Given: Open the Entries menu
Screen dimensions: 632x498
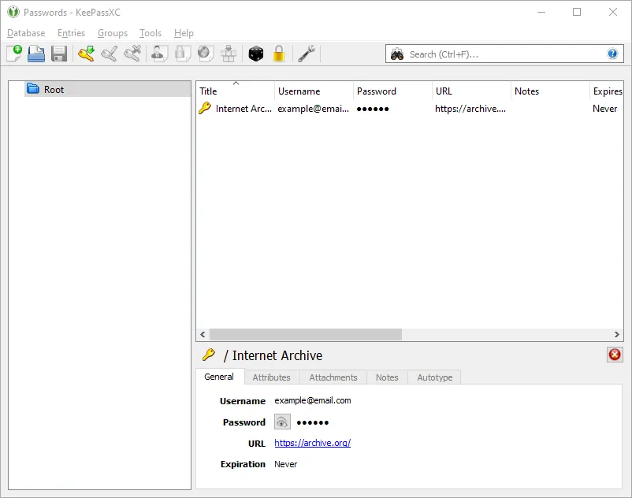Looking at the screenshot, I should pos(72,33).
